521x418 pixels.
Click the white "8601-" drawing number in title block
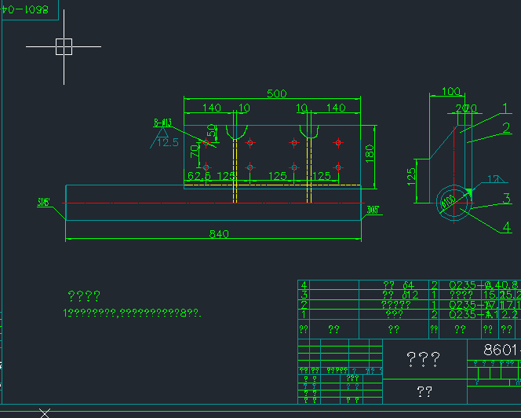[502, 350]
